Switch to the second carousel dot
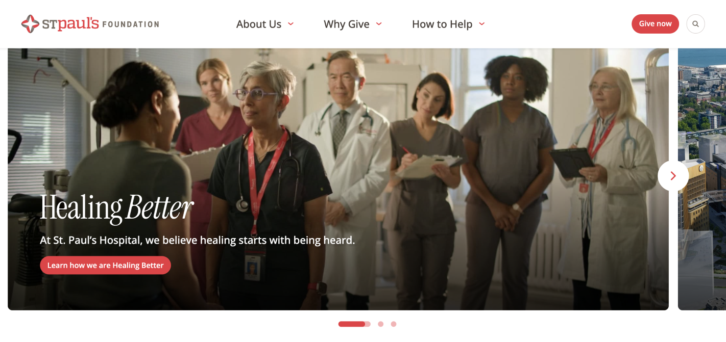Viewport: 726px width, 342px height. pos(380,324)
